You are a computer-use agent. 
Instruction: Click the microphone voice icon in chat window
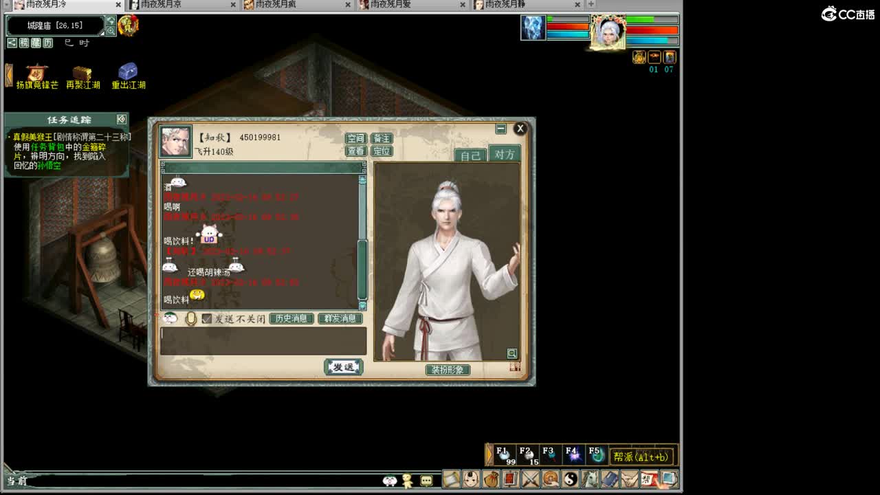click(x=191, y=318)
